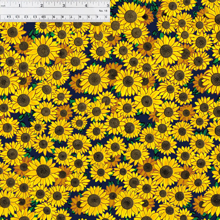
Task: Select the 12 on the centimeter scale
Action: point(26,17)
